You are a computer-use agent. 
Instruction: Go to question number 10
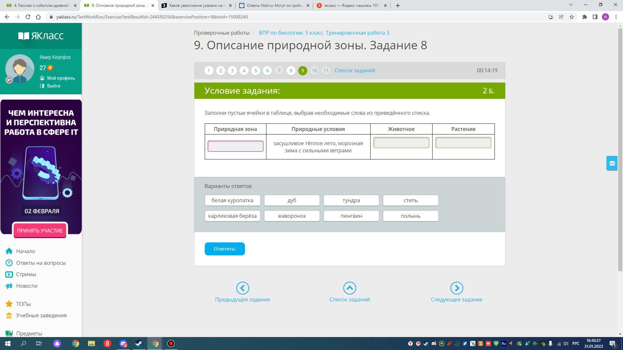[x=314, y=70]
